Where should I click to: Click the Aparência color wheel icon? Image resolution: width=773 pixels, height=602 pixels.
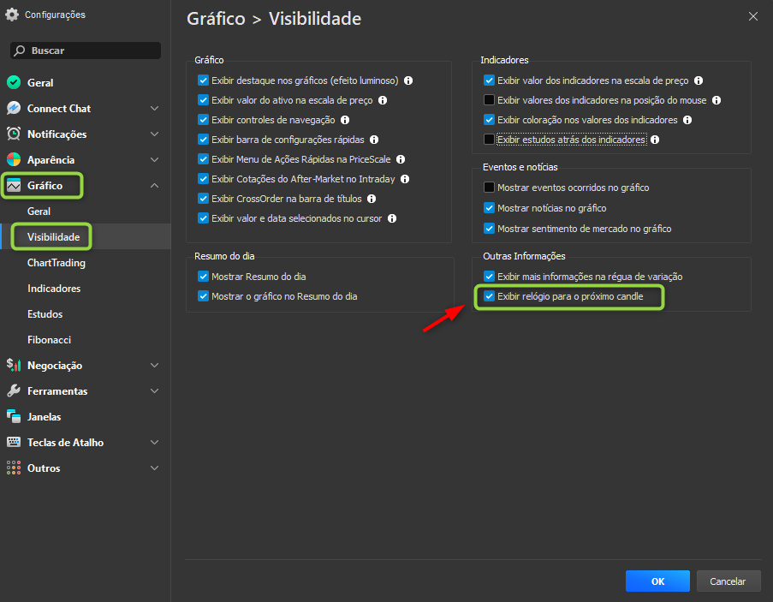point(14,160)
